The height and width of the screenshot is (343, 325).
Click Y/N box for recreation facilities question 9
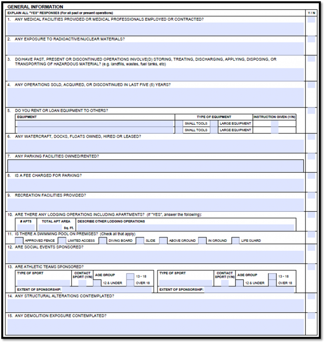click(311, 196)
